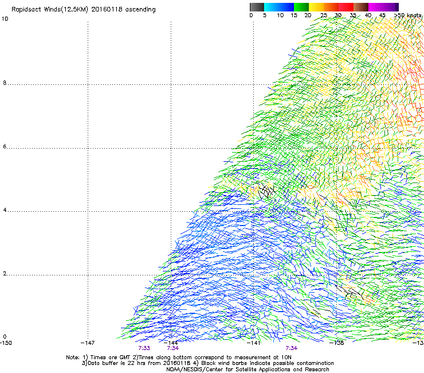The width and height of the screenshot is (424, 373).
Task: Click the longitude label -147
Action: (x=88, y=343)
